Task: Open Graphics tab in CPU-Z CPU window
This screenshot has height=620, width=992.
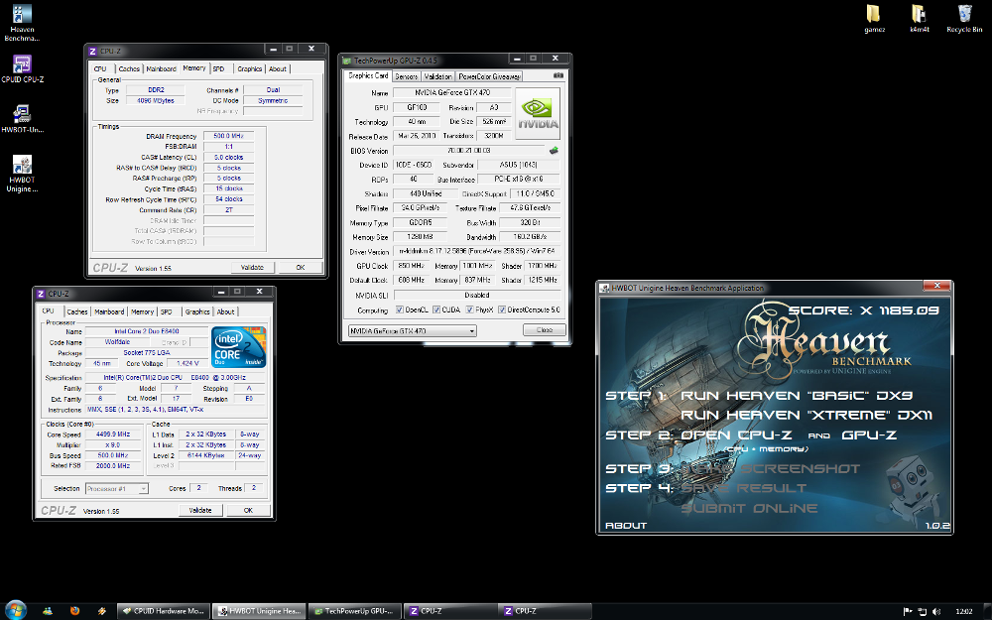Action: (197, 311)
